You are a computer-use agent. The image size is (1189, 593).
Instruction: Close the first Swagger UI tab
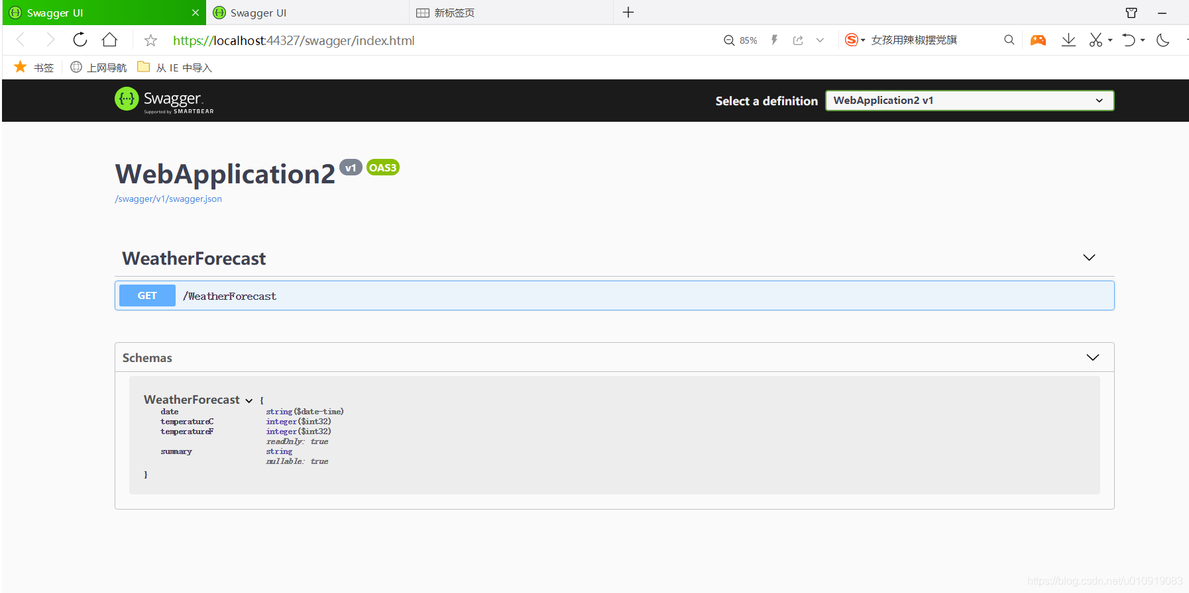tap(196, 13)
